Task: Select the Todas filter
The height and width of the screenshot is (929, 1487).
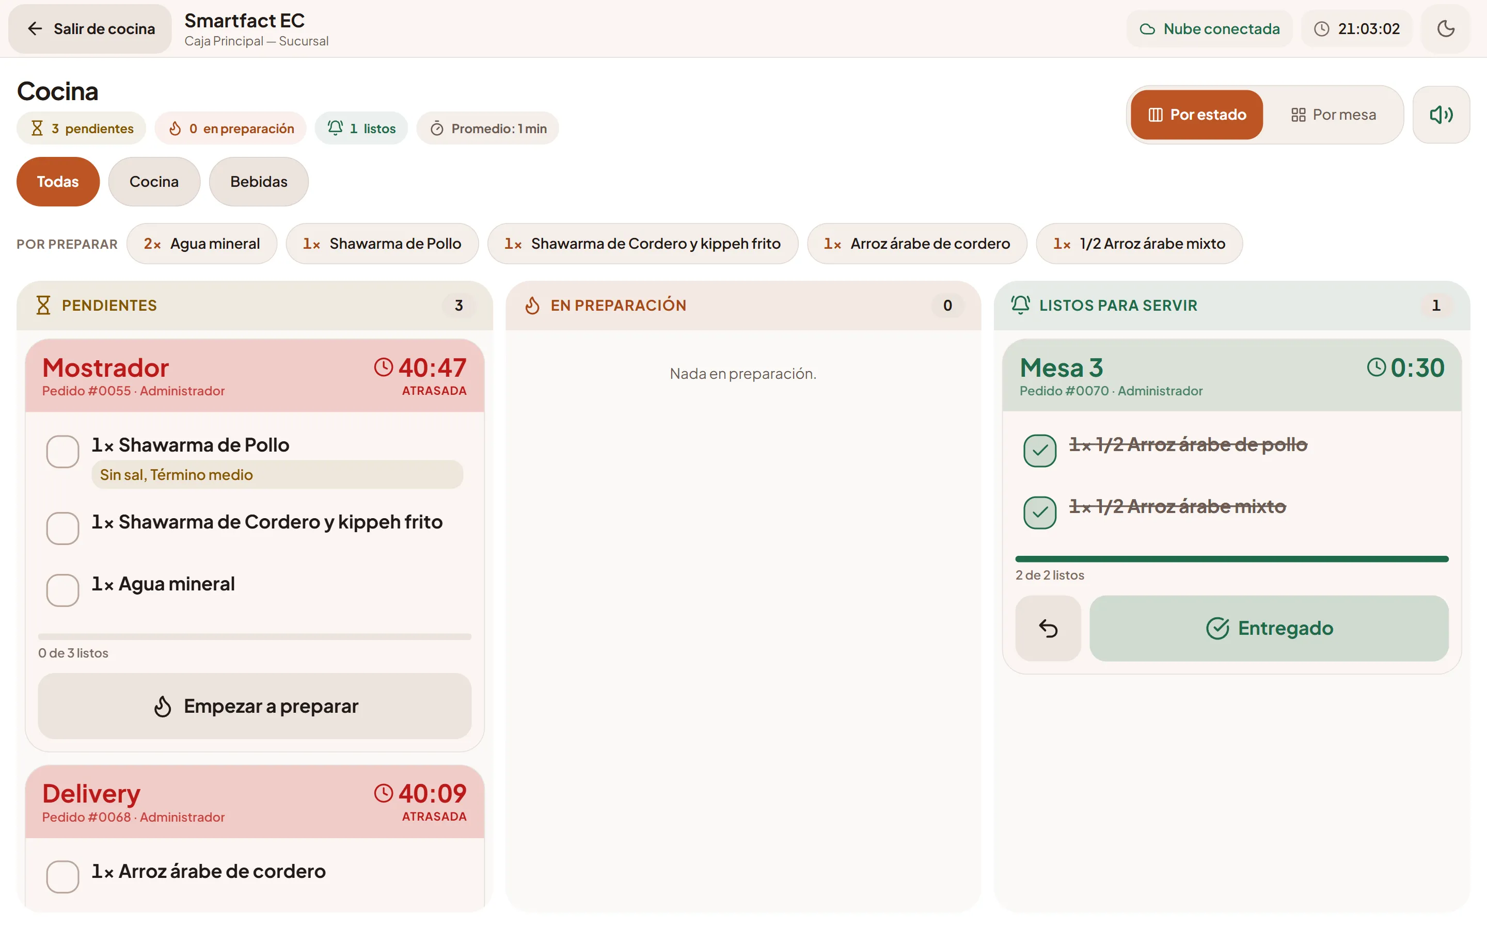Action: pyautogui.click(x=58, y=182)
